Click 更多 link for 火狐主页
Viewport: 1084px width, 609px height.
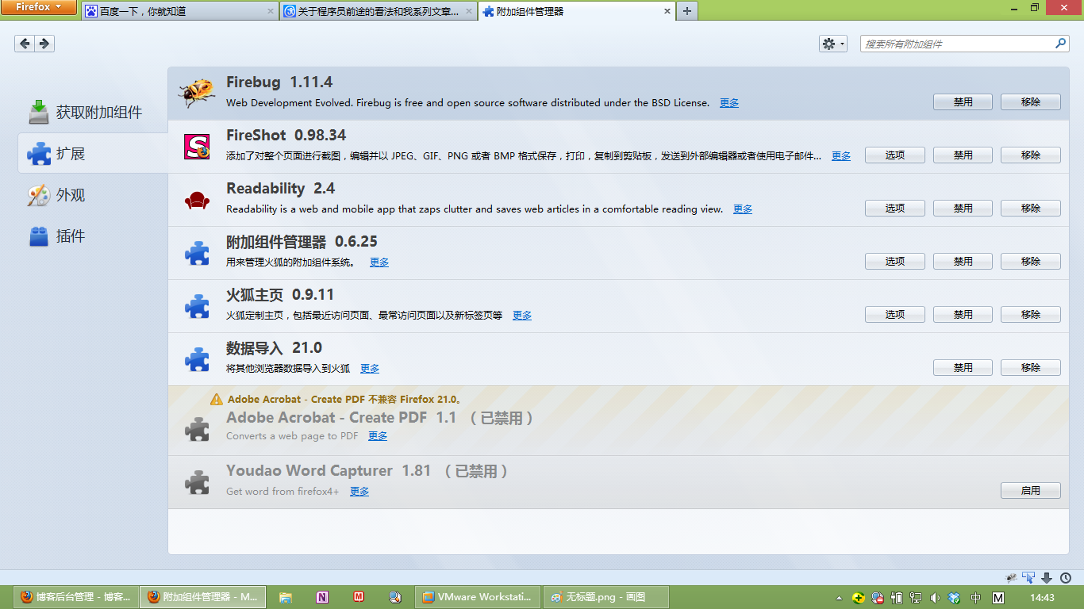(x=522, y=316)
